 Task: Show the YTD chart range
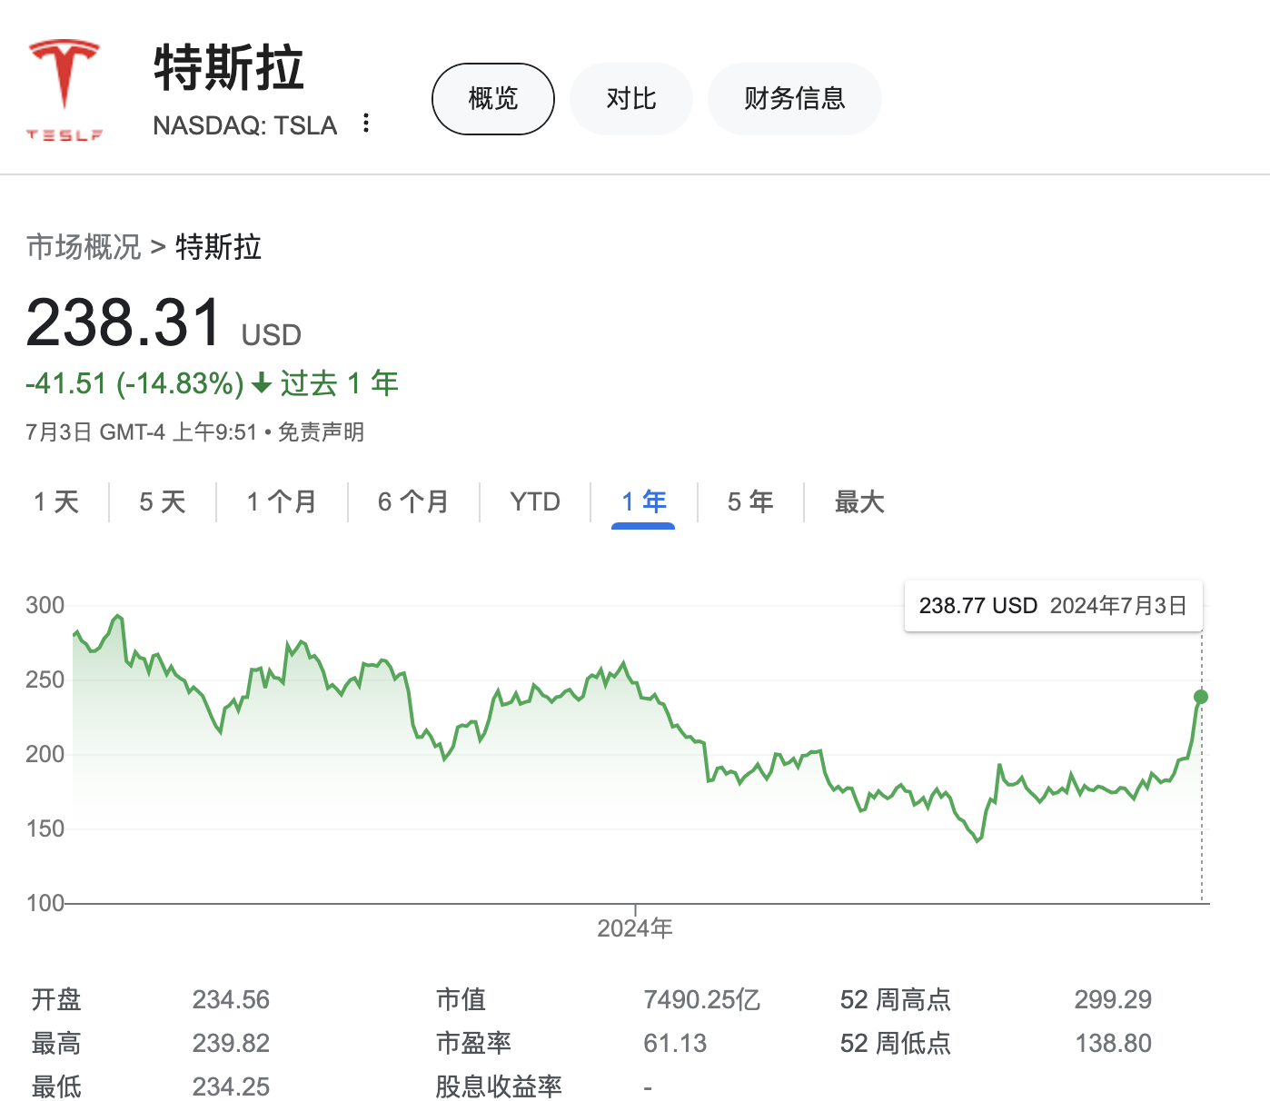coord(535,502)
